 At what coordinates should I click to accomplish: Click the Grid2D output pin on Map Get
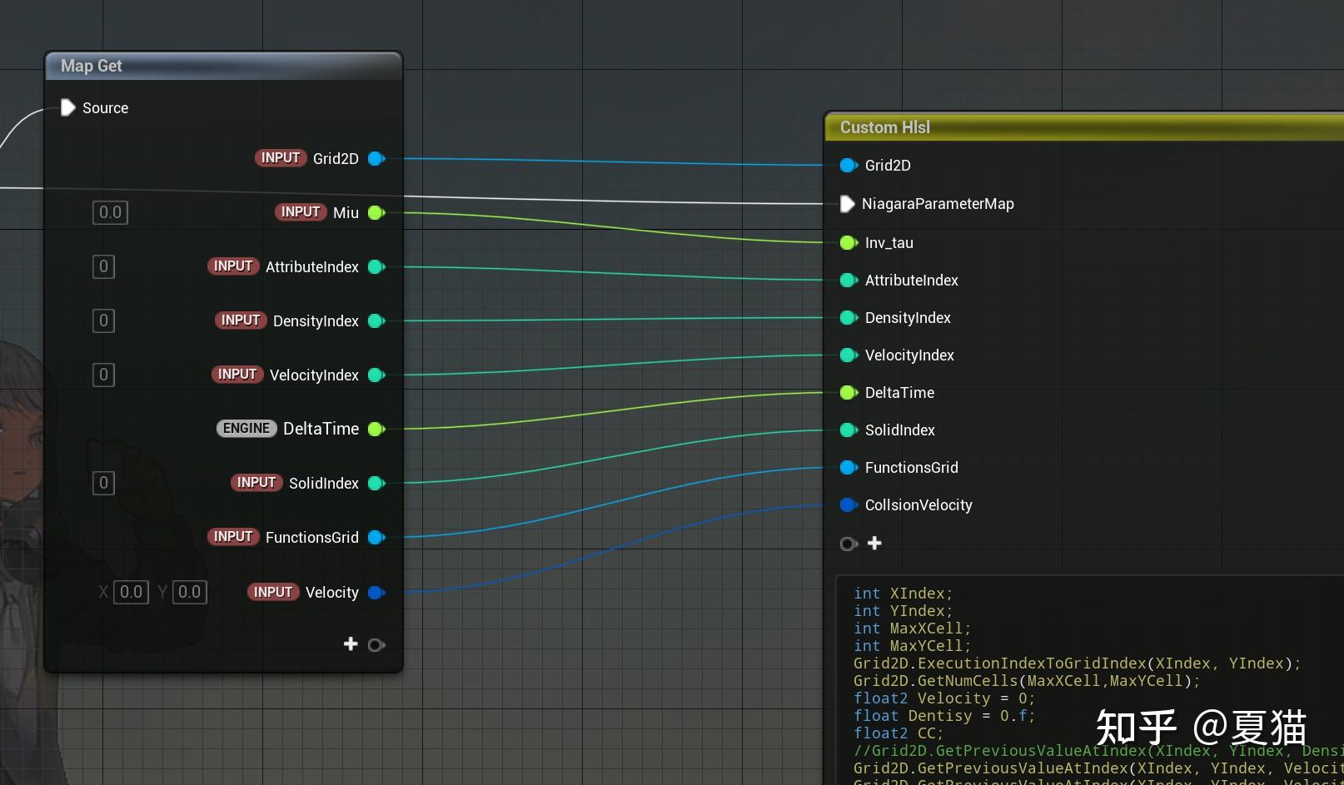click(x=376, y=158)
